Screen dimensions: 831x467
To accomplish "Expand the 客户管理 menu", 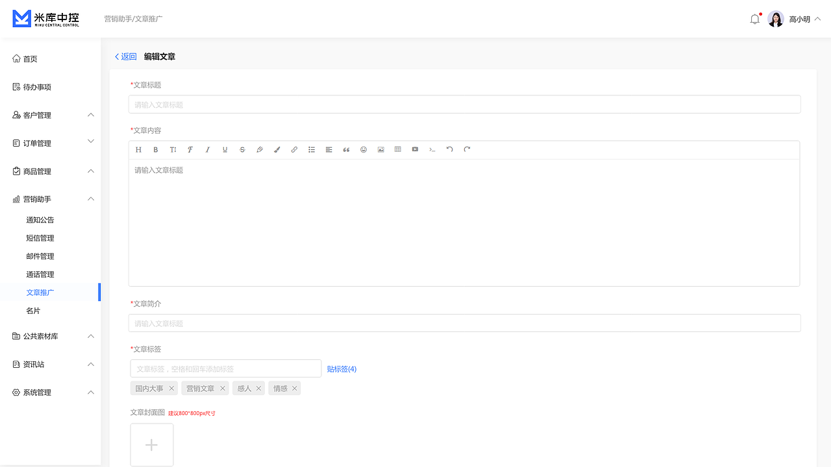I will [91, 115].
